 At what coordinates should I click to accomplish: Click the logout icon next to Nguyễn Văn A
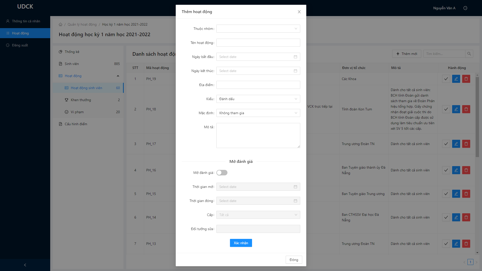click(x=465, y=8)
